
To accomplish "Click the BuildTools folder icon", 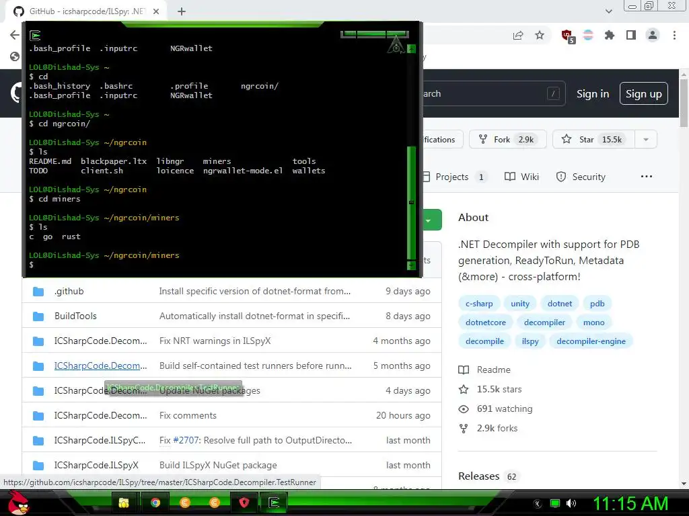I will click(38, 316).
